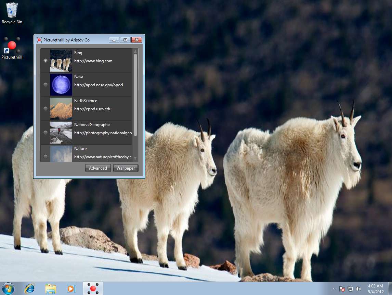Screen dimensions: 392x295
Task: Select the Nasa source radio button
Action: coord(45,85)
